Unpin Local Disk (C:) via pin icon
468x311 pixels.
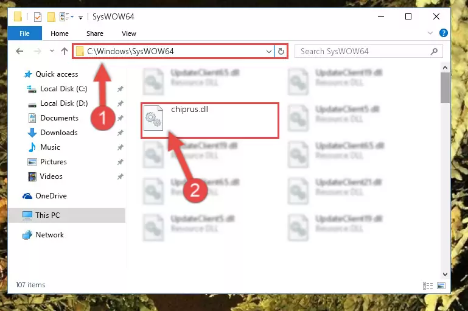(x=120, y=89)
